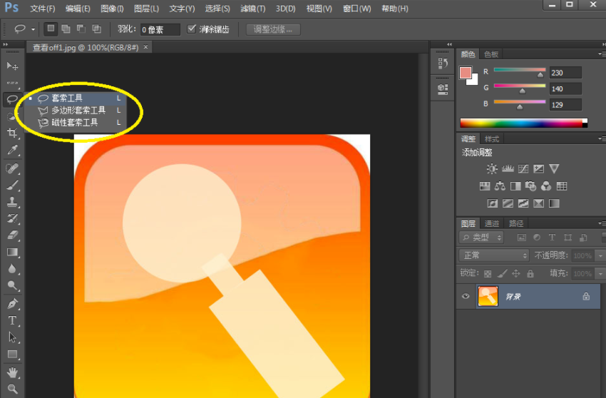Image resolution: width=606 pixels, height=398 pixels.
Task: Toggle lock image pixels brush icon
Action: pyautogui.click(x=502, y=274)
